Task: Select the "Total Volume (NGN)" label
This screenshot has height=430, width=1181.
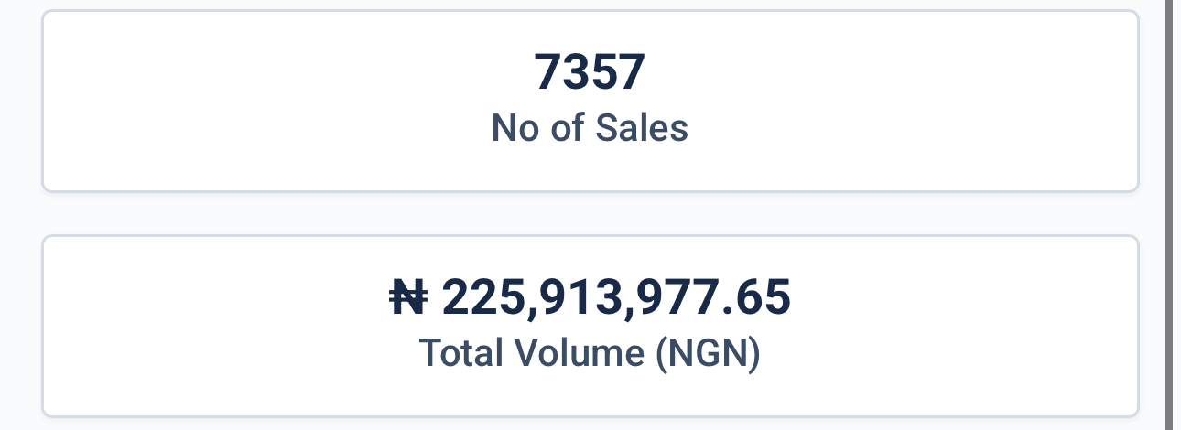Action: [590, 353]
